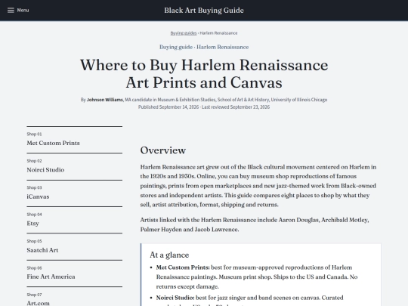Click the Menu label in header
408x306 pixels.
click(x=23, y=10)
